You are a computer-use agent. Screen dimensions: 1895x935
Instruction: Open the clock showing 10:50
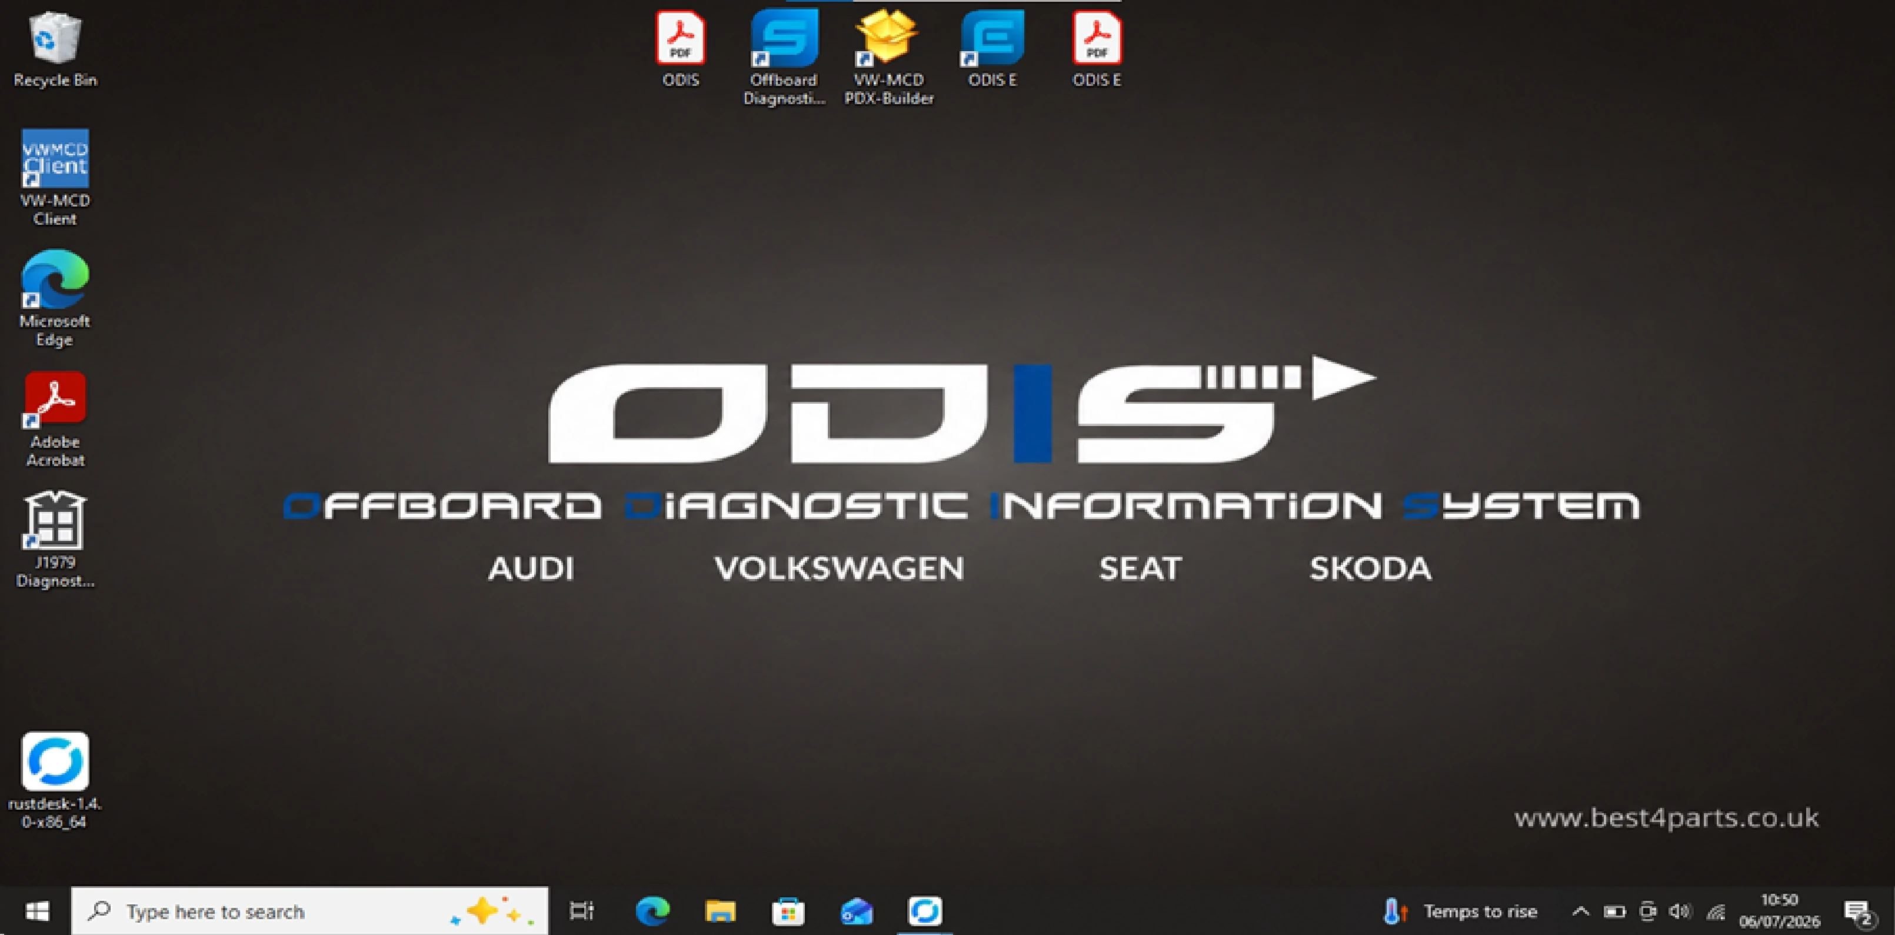pos(1780,911)
